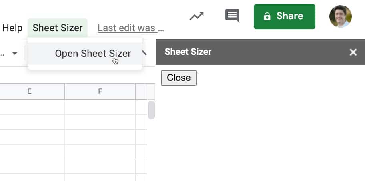Open the Help menu

click(12, 28)
